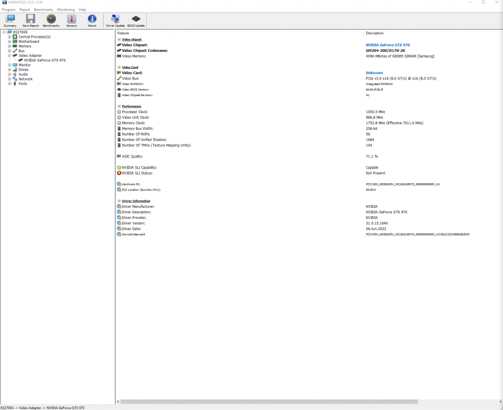Click the Driver Information section heading
503x410 pixels.
click(x=136, y=201)
